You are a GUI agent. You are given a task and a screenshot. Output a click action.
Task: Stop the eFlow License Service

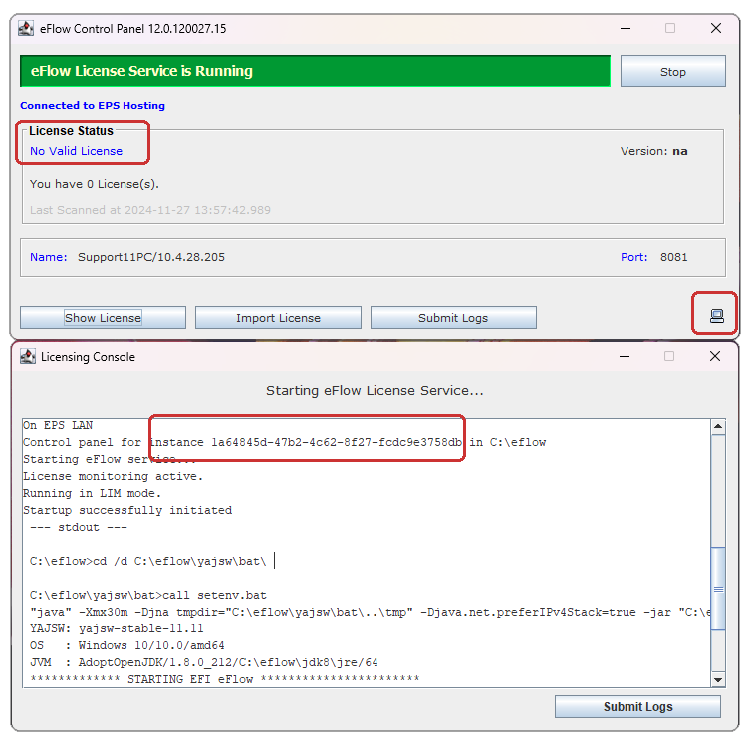[673, 71]
